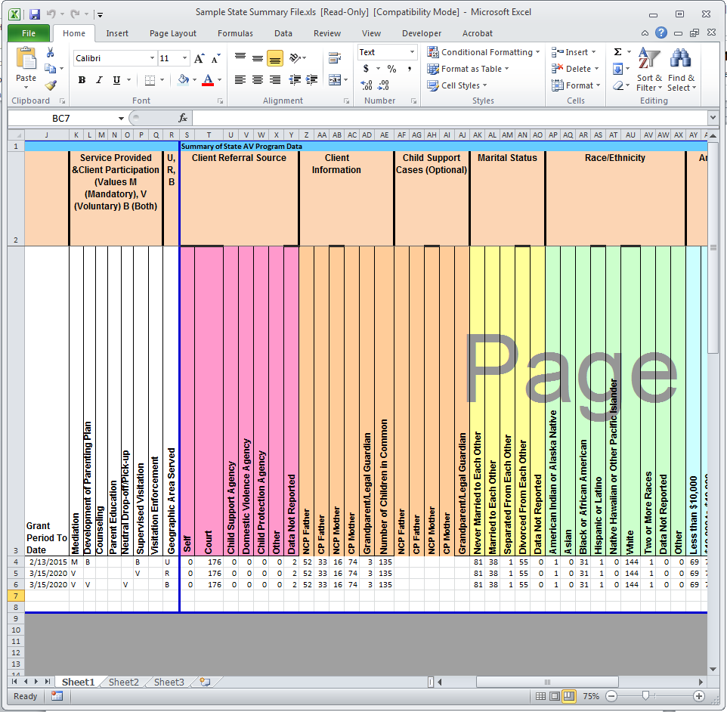Click the Save disk icon in quick access toolbar
This screenshot has height=712, width=727.
tap(35, 14)
